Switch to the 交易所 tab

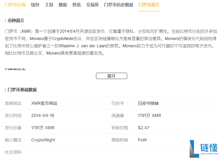92,5
